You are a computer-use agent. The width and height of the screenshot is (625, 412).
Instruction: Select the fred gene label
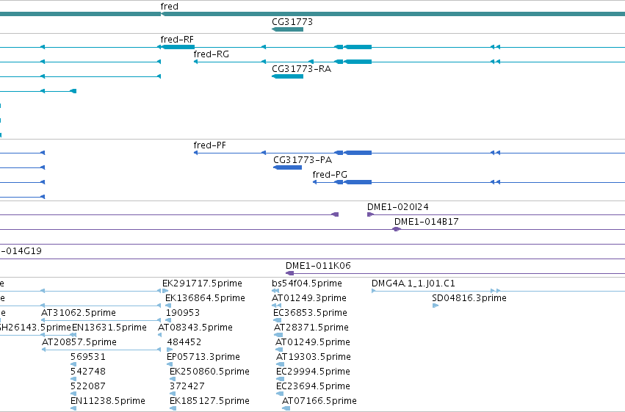coord(170,7)
